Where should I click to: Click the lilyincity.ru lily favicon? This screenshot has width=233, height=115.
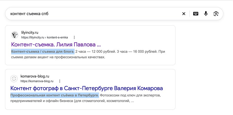click(14, 35)
